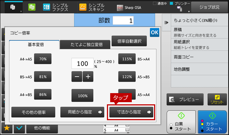Select ちょっと小さく(3%縮小) option
This screenshot has height=135, width=229.
coord(200,20)
